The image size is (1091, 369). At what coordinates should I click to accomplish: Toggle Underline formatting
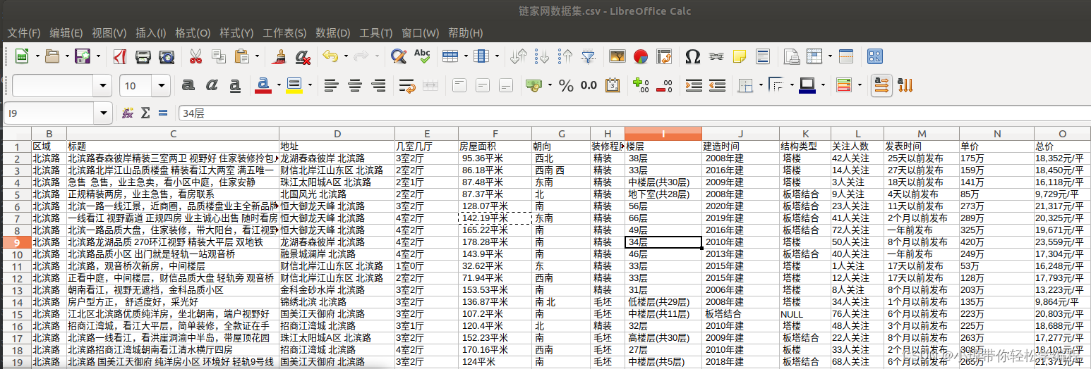(235, 86)
